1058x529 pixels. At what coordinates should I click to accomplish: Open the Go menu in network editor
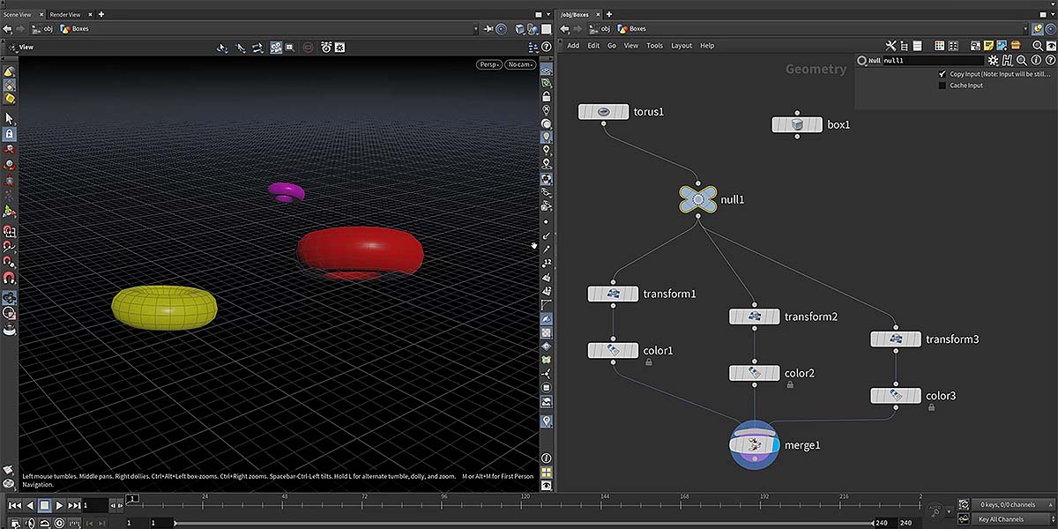pyautogui.click(x=612, y=46)
